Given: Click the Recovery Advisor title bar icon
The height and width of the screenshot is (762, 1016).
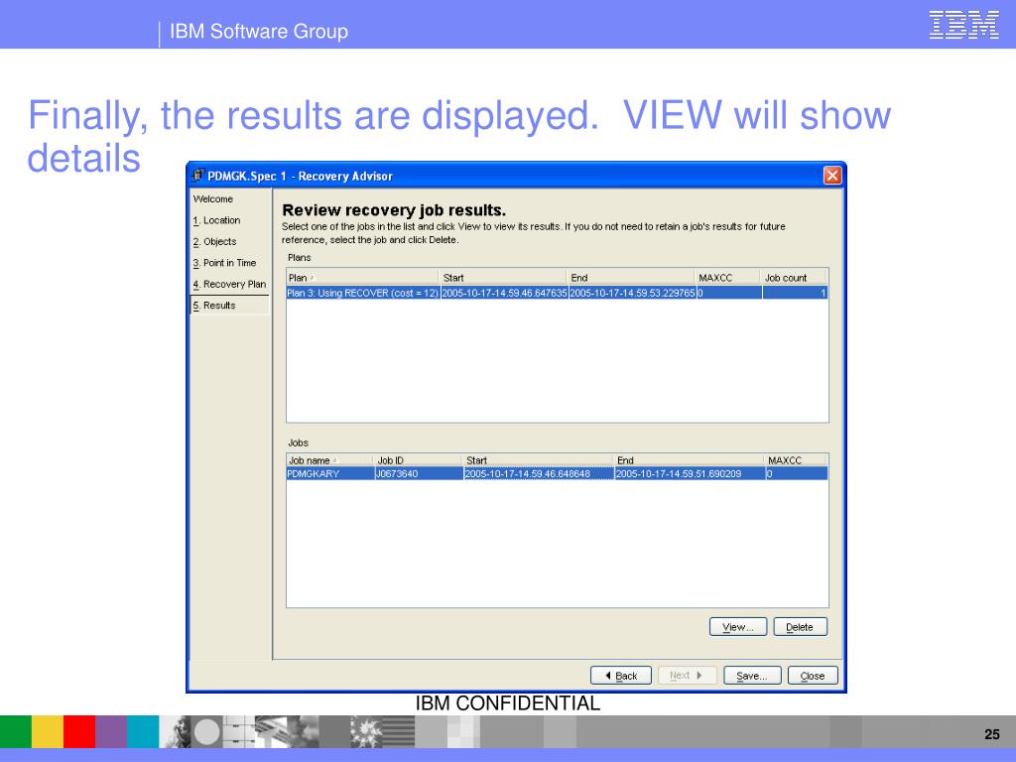Looking at the screenshot, I should click(x=198, y=176).
